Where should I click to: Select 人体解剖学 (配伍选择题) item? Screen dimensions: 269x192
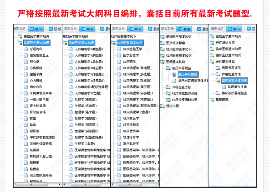92,87
